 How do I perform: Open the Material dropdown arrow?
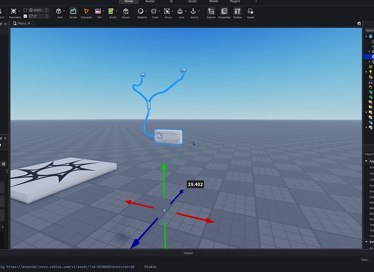[146, 11]
